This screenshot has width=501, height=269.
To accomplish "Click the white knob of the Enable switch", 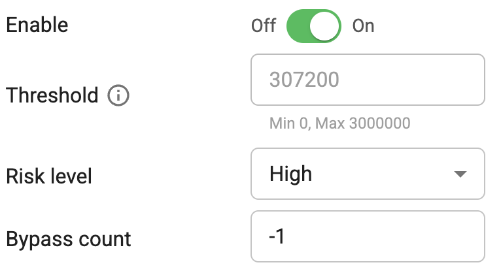I will pos(325,26).
